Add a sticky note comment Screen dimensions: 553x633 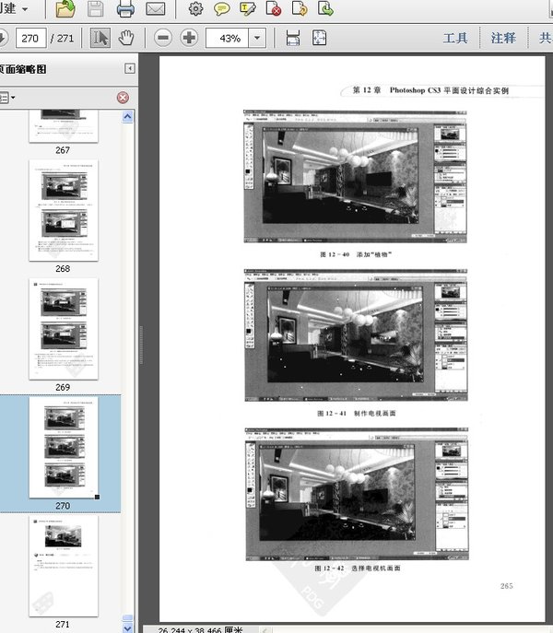click(221, 10)
